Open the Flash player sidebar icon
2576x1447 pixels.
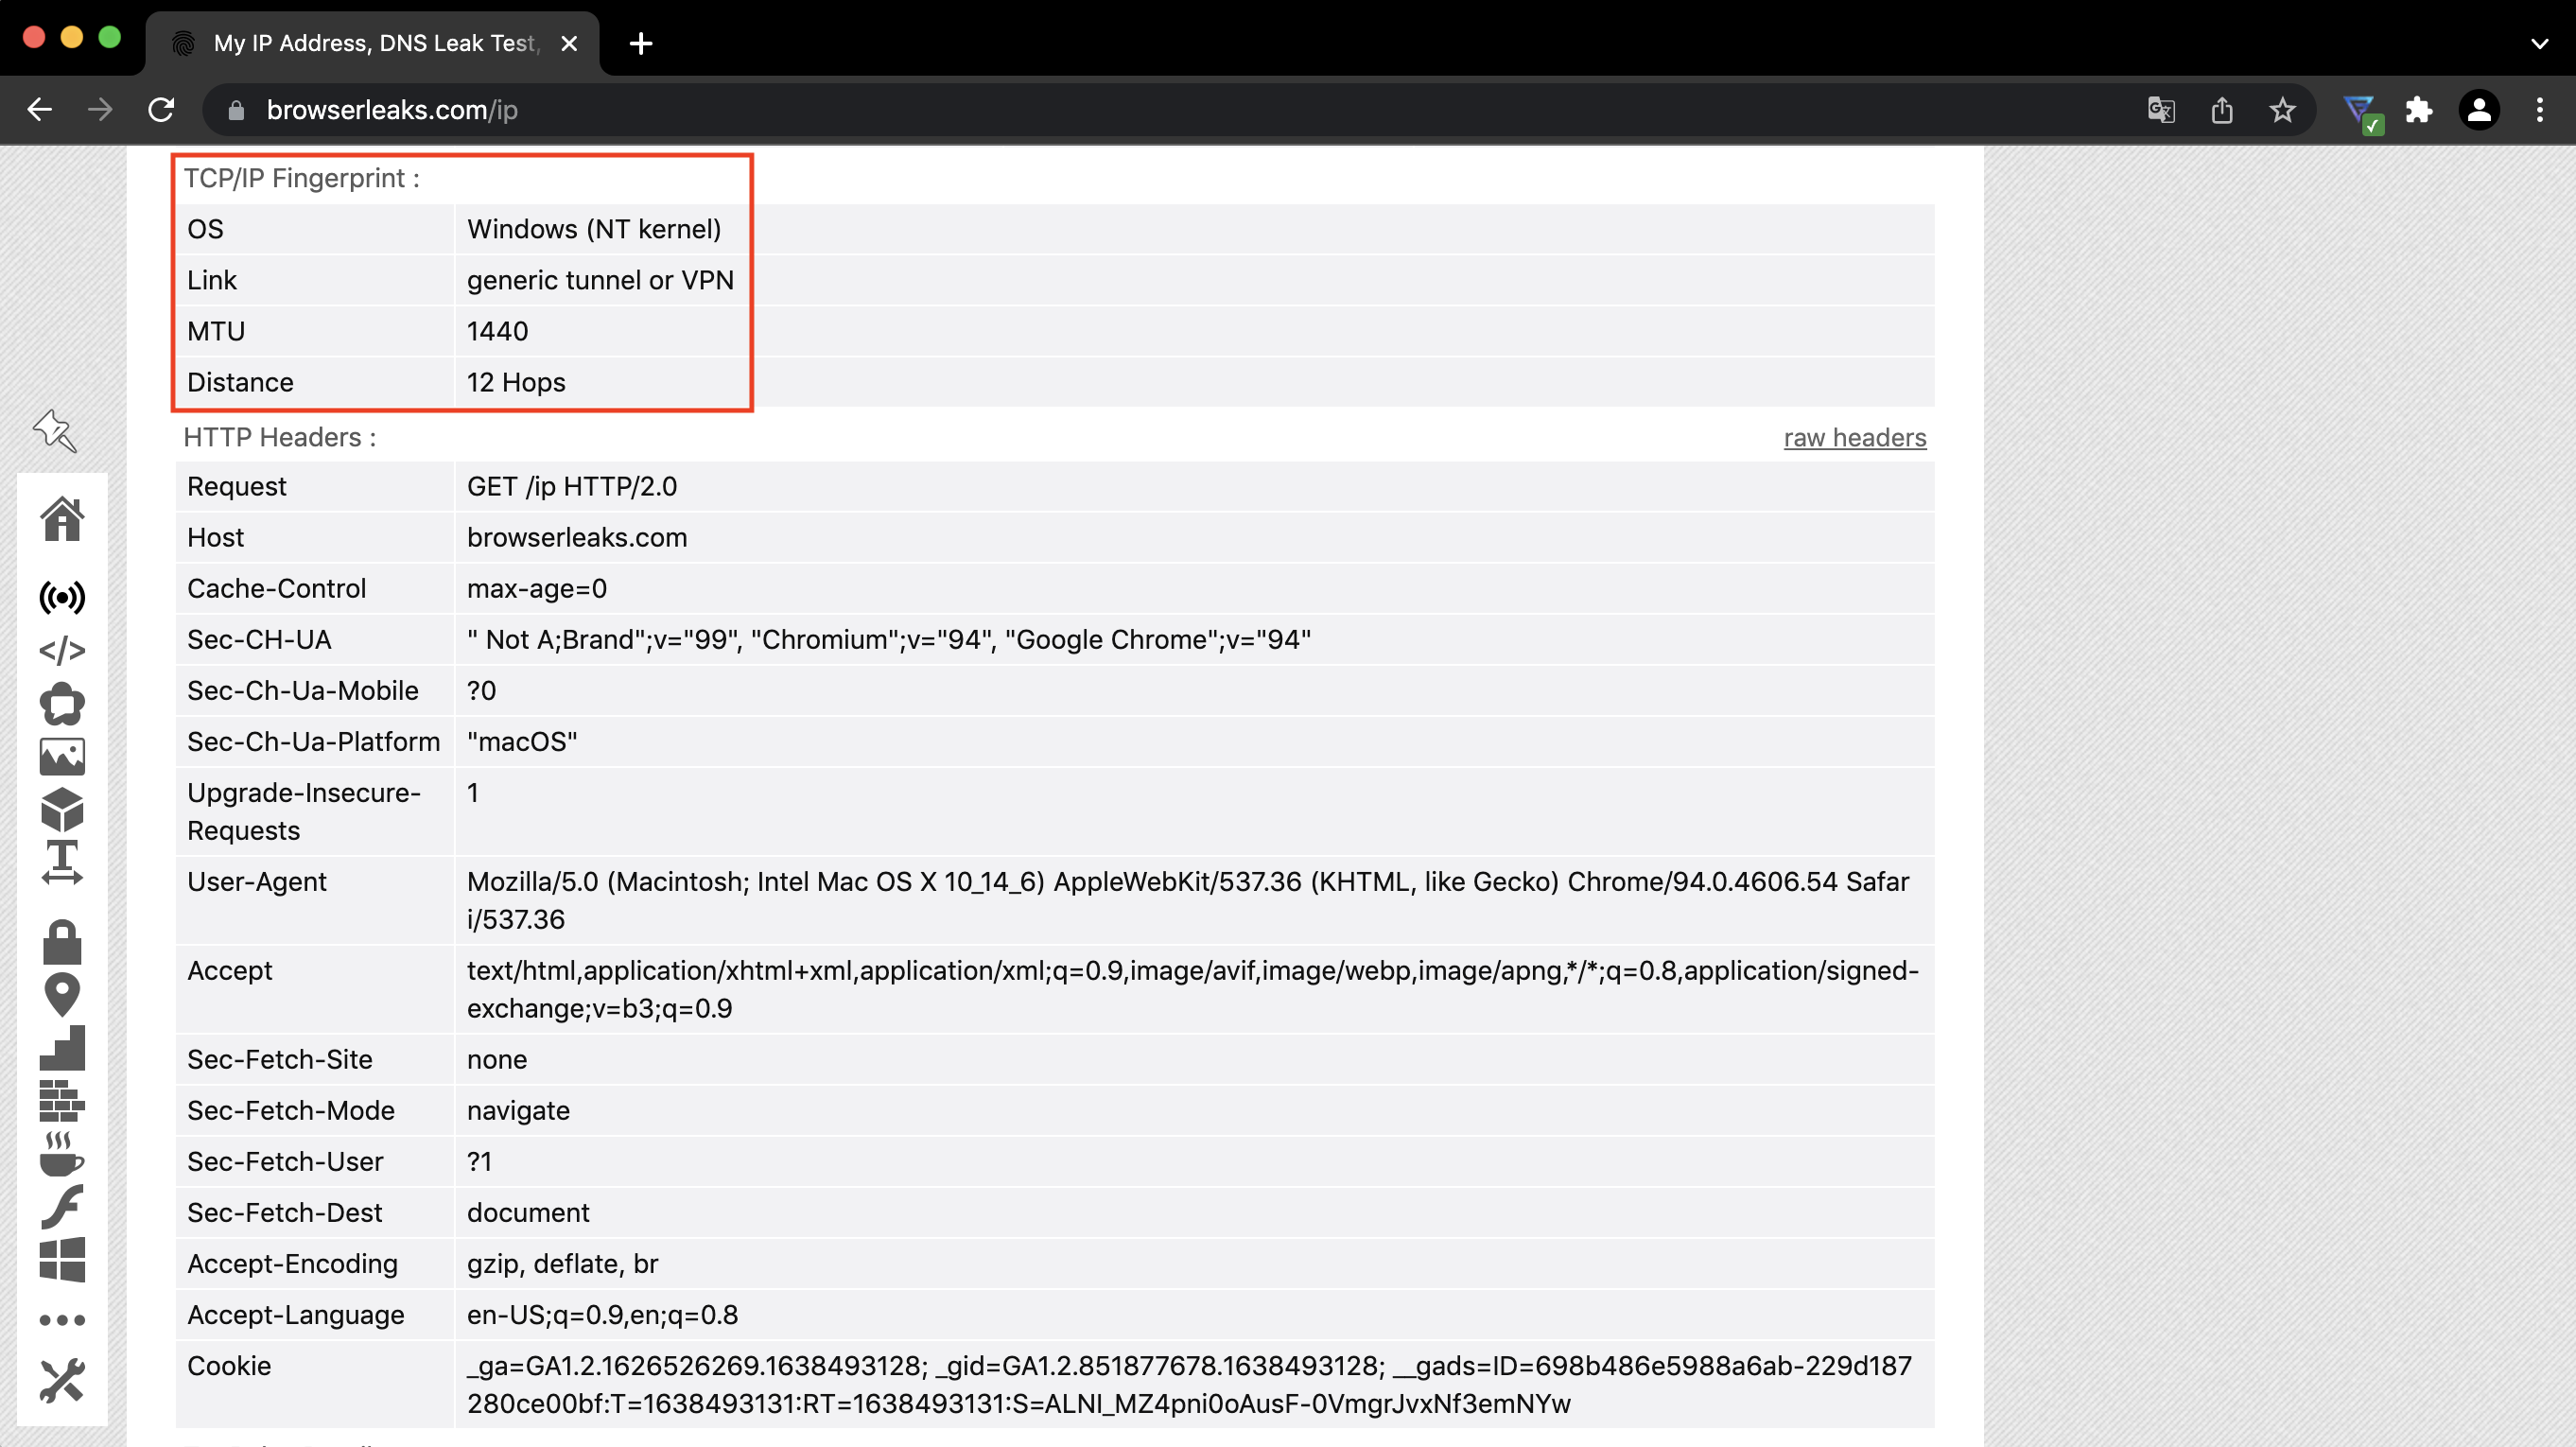click(62, 1206)
